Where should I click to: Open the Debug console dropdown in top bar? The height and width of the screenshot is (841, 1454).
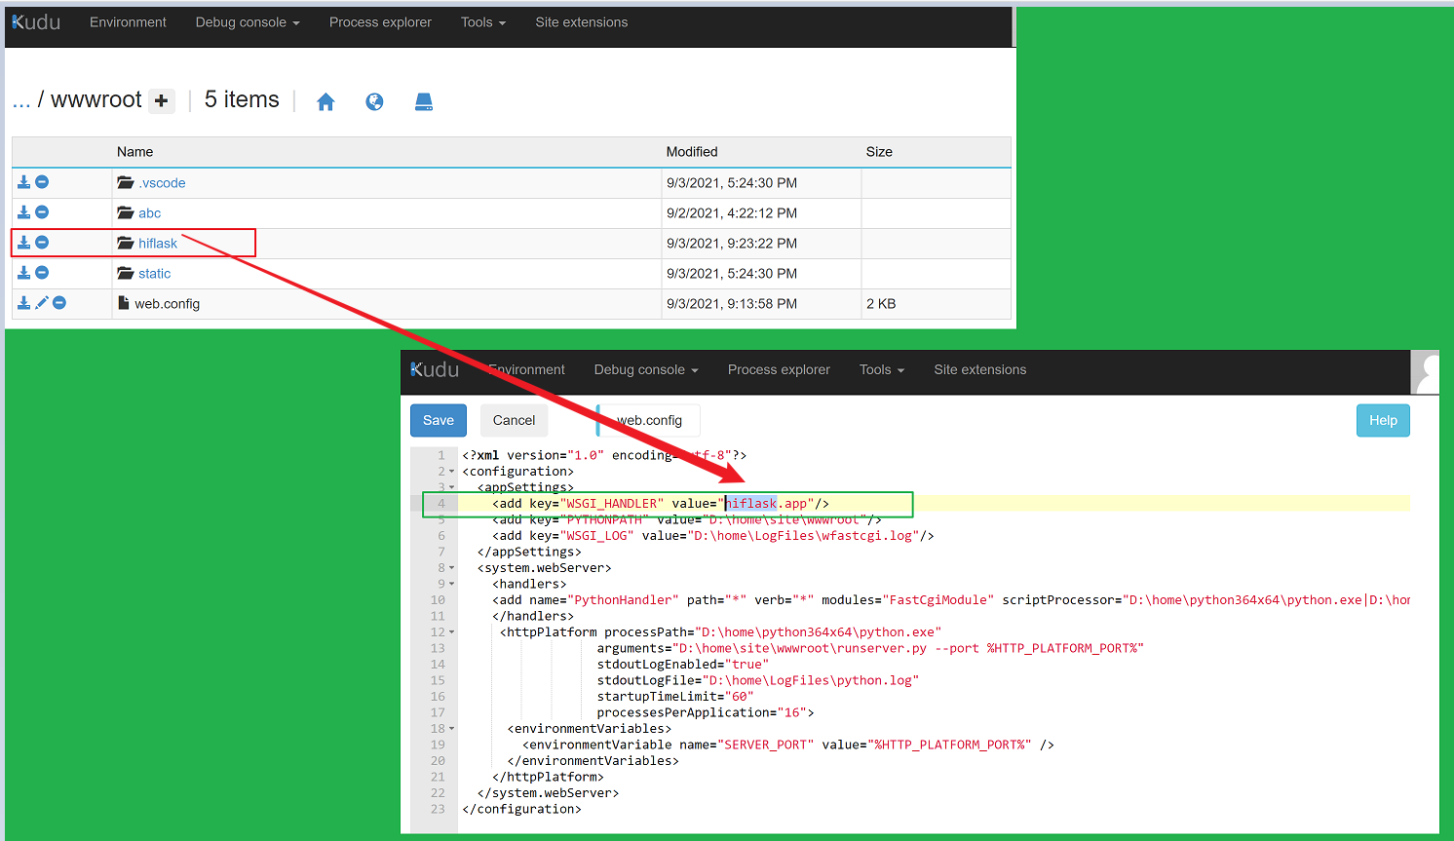point(247,22)
